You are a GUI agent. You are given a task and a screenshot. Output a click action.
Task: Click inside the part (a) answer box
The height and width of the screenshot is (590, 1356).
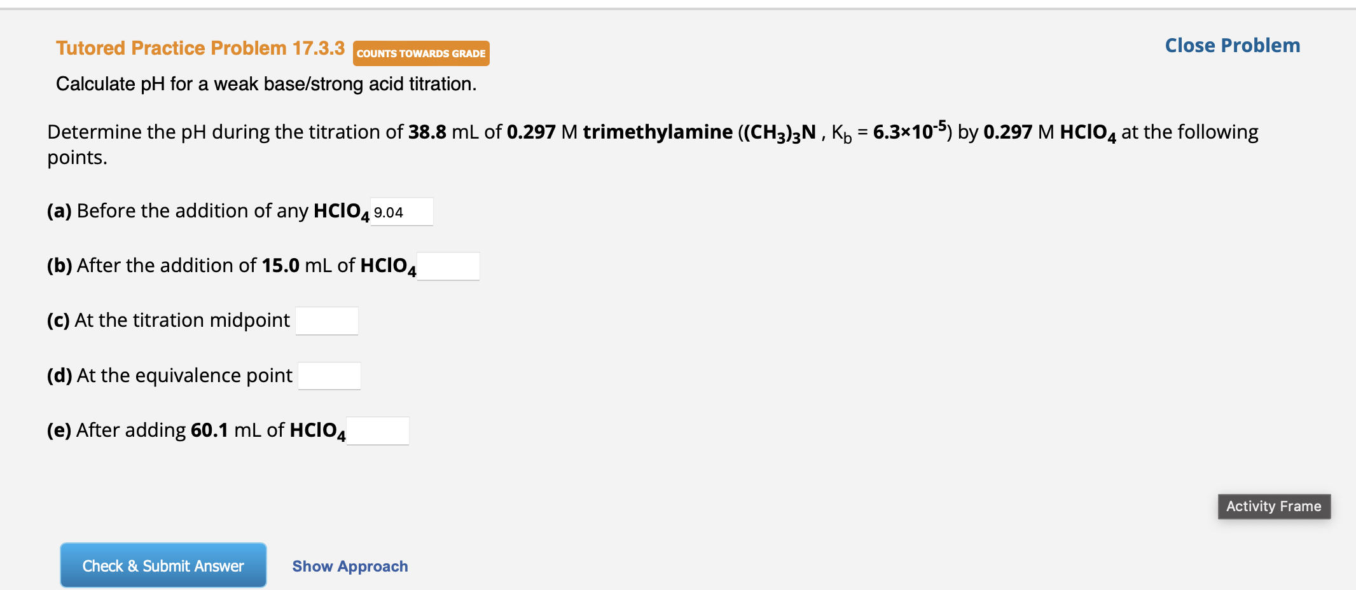tap(401, 211)
